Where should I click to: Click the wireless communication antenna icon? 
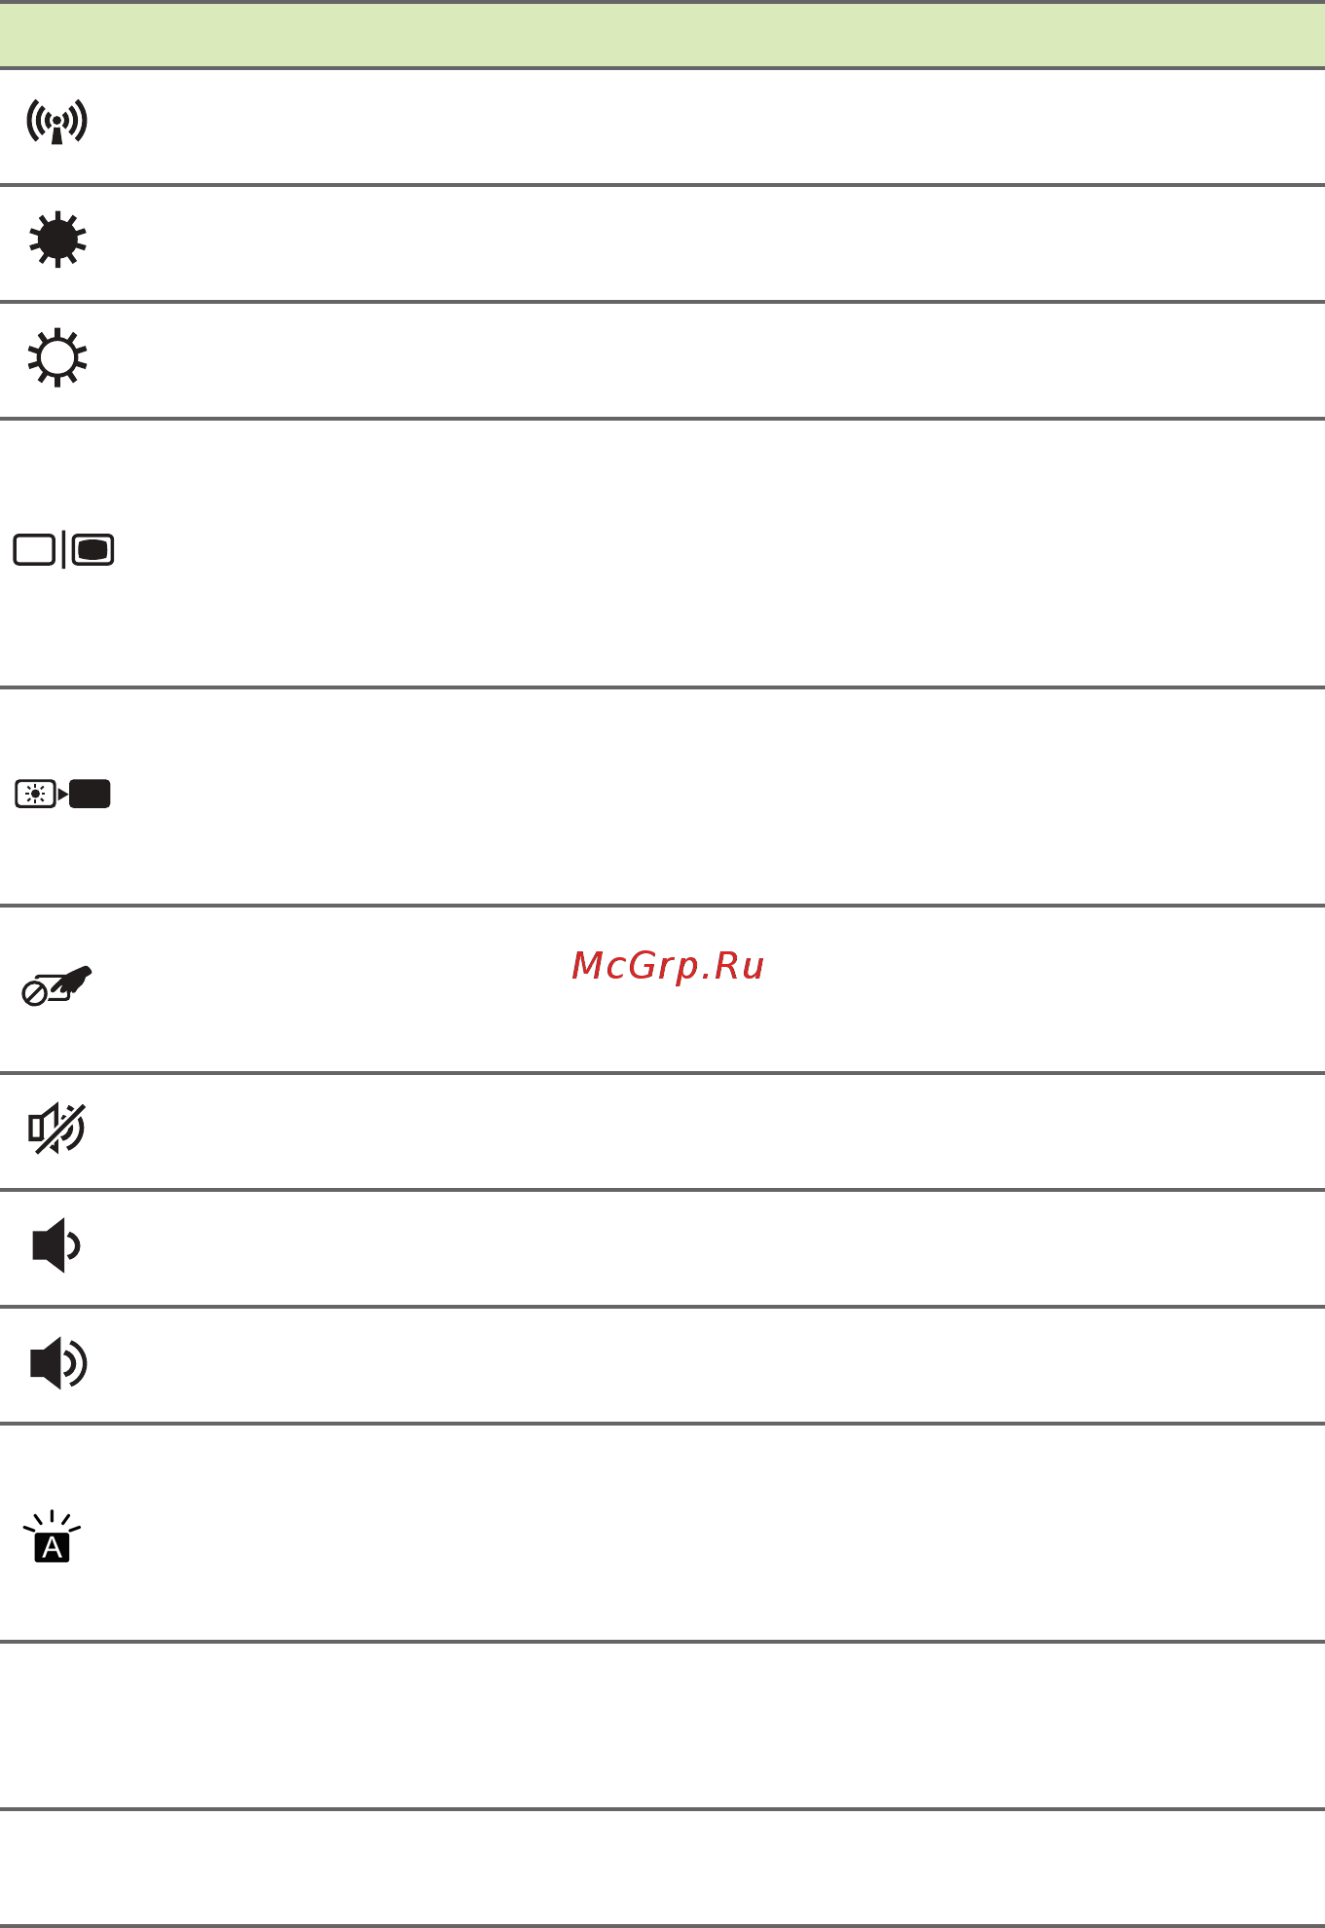pyautogui.click(x=57, y=123)
